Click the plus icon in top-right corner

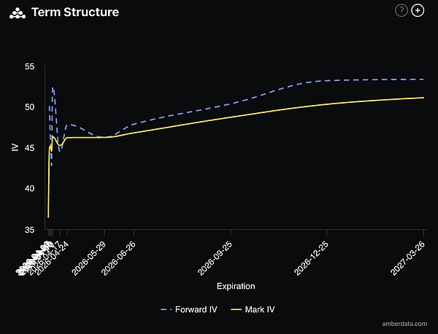(x=418, y=10)
